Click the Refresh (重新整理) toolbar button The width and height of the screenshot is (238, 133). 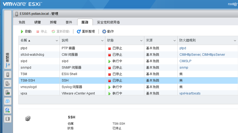coord(86,31)
